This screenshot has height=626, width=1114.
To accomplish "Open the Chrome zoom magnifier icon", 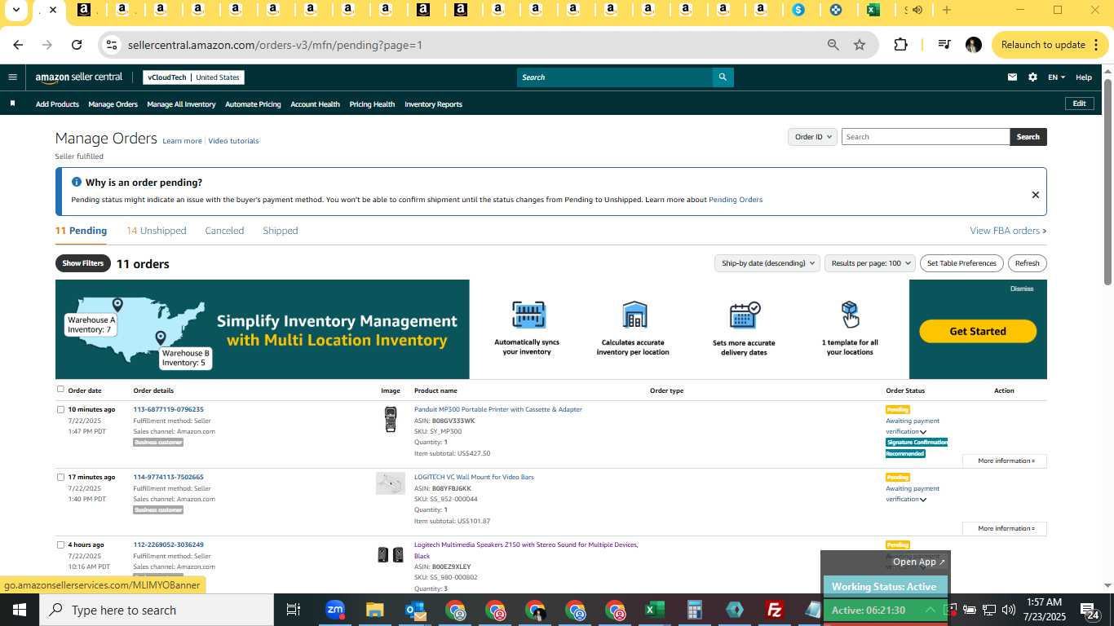I will coord(833,45).
